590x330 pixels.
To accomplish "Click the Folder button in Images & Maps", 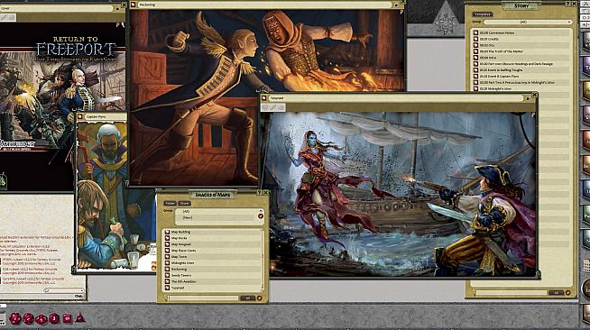I will 171,203.
